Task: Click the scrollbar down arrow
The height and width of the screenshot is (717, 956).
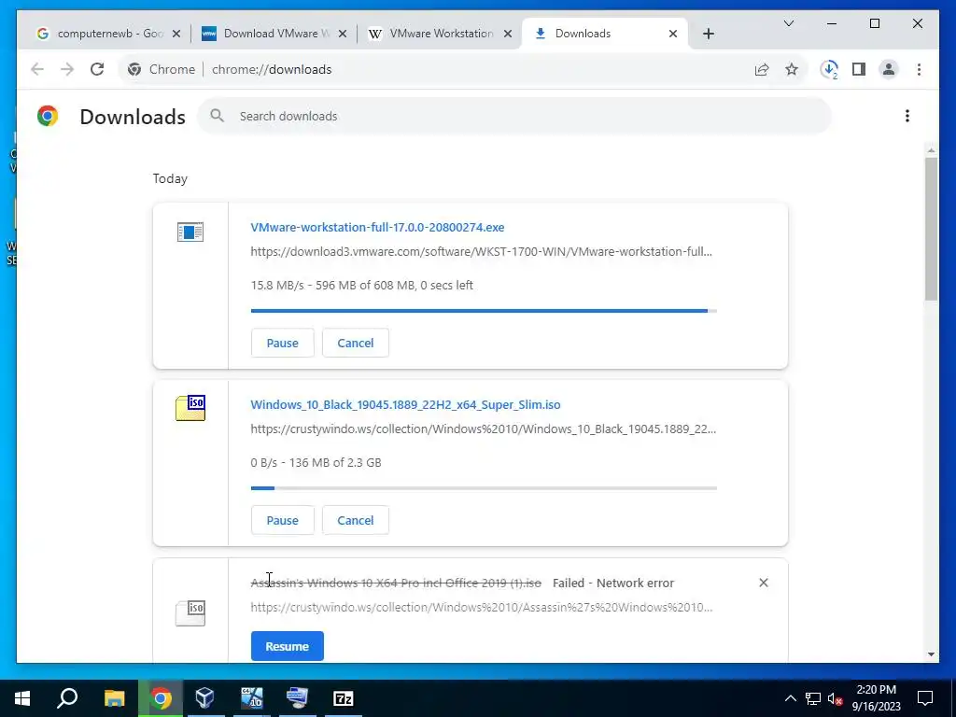Action: pyautogui.click(x=931, y=654)
